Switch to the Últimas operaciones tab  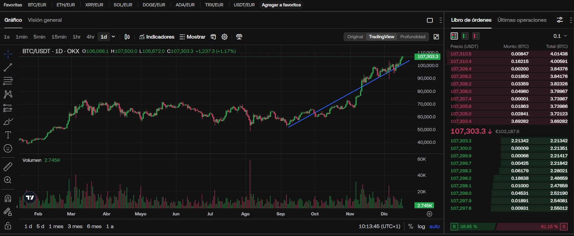tap(521, 20)
